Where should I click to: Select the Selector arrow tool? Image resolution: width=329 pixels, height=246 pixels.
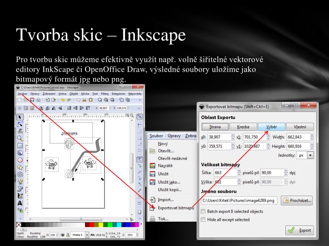[20, 117]
